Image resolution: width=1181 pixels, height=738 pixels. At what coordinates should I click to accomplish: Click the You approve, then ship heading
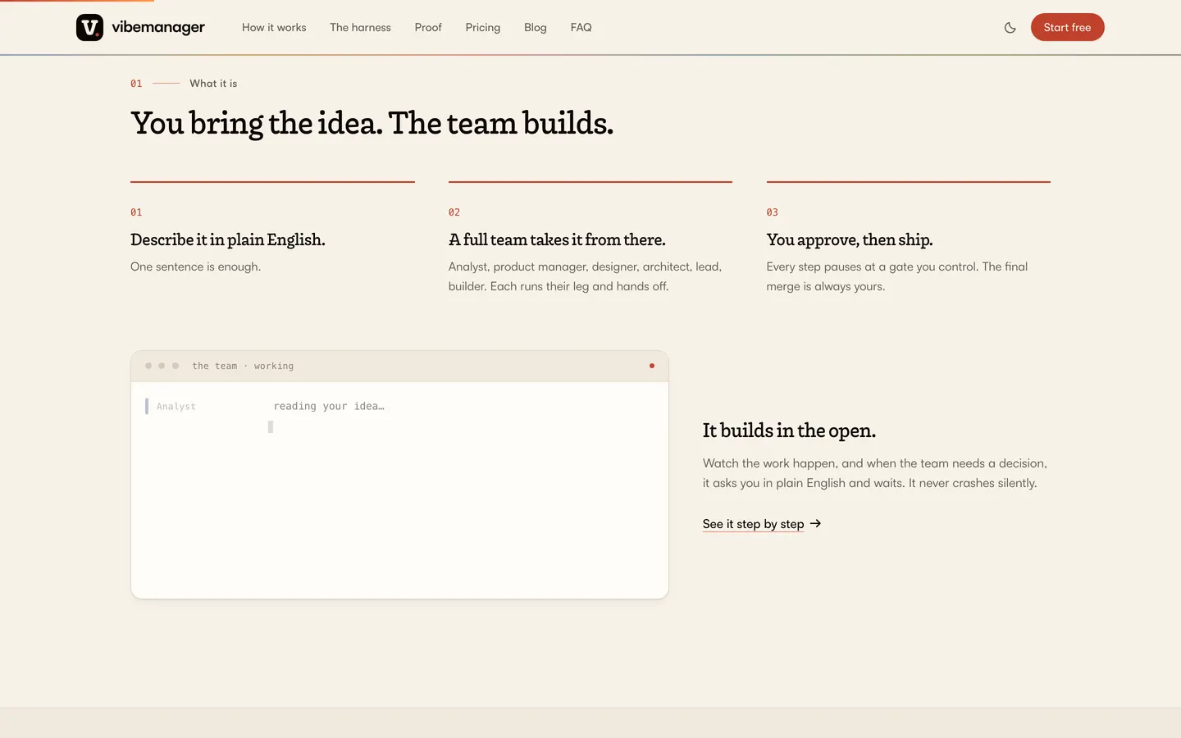pyautogui.click(x=850, y=239)
